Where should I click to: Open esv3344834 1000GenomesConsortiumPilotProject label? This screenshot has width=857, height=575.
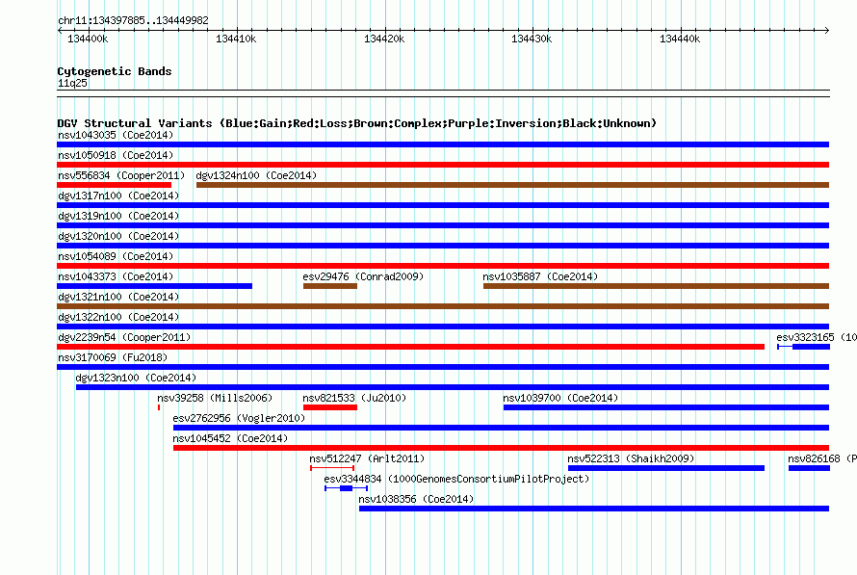(457, 479)
